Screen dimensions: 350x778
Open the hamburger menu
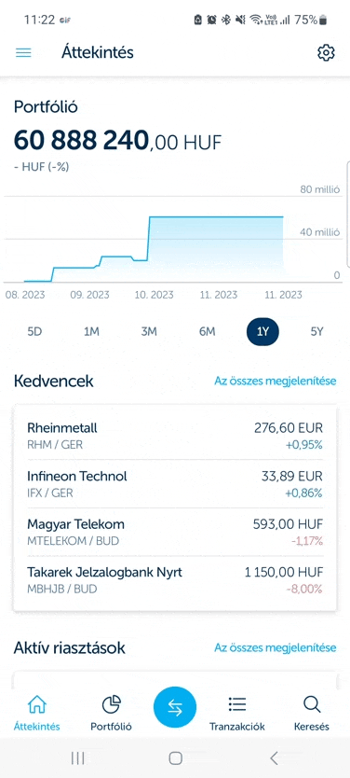tap(23, 52)
